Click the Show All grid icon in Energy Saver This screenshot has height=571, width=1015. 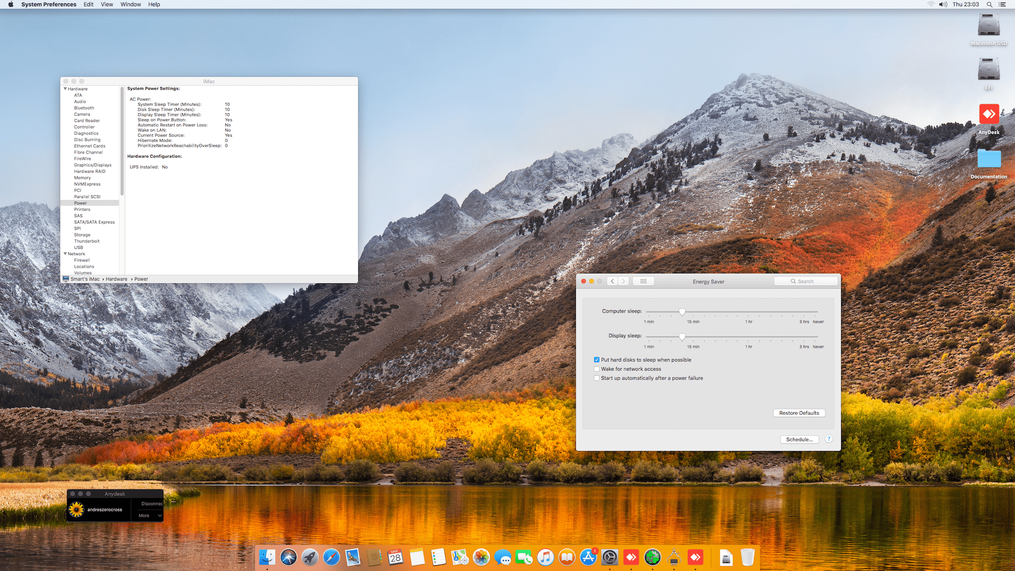pyautogui.click(x=643, y=281)
